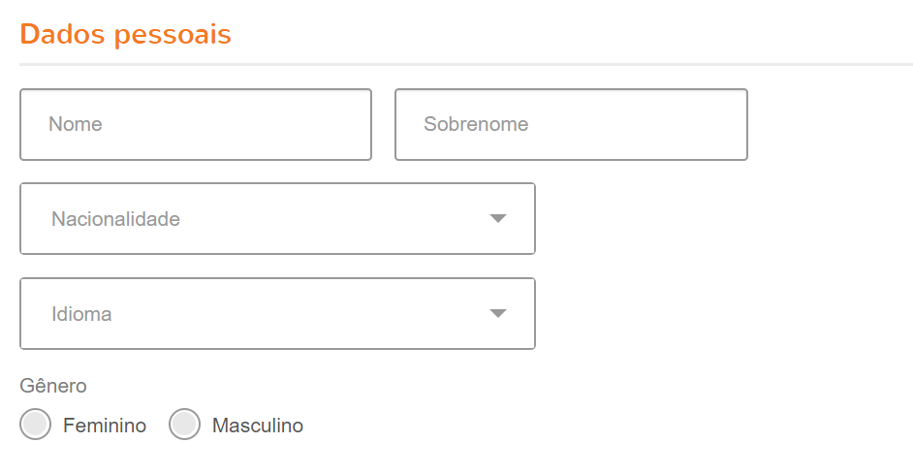913x474 pixels.
Task: Open the Nacionalidade dropdown arrow
Action: click(x=498, y=219)
